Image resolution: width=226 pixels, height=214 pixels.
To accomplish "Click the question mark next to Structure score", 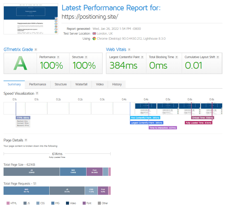I will click(86, 57).
